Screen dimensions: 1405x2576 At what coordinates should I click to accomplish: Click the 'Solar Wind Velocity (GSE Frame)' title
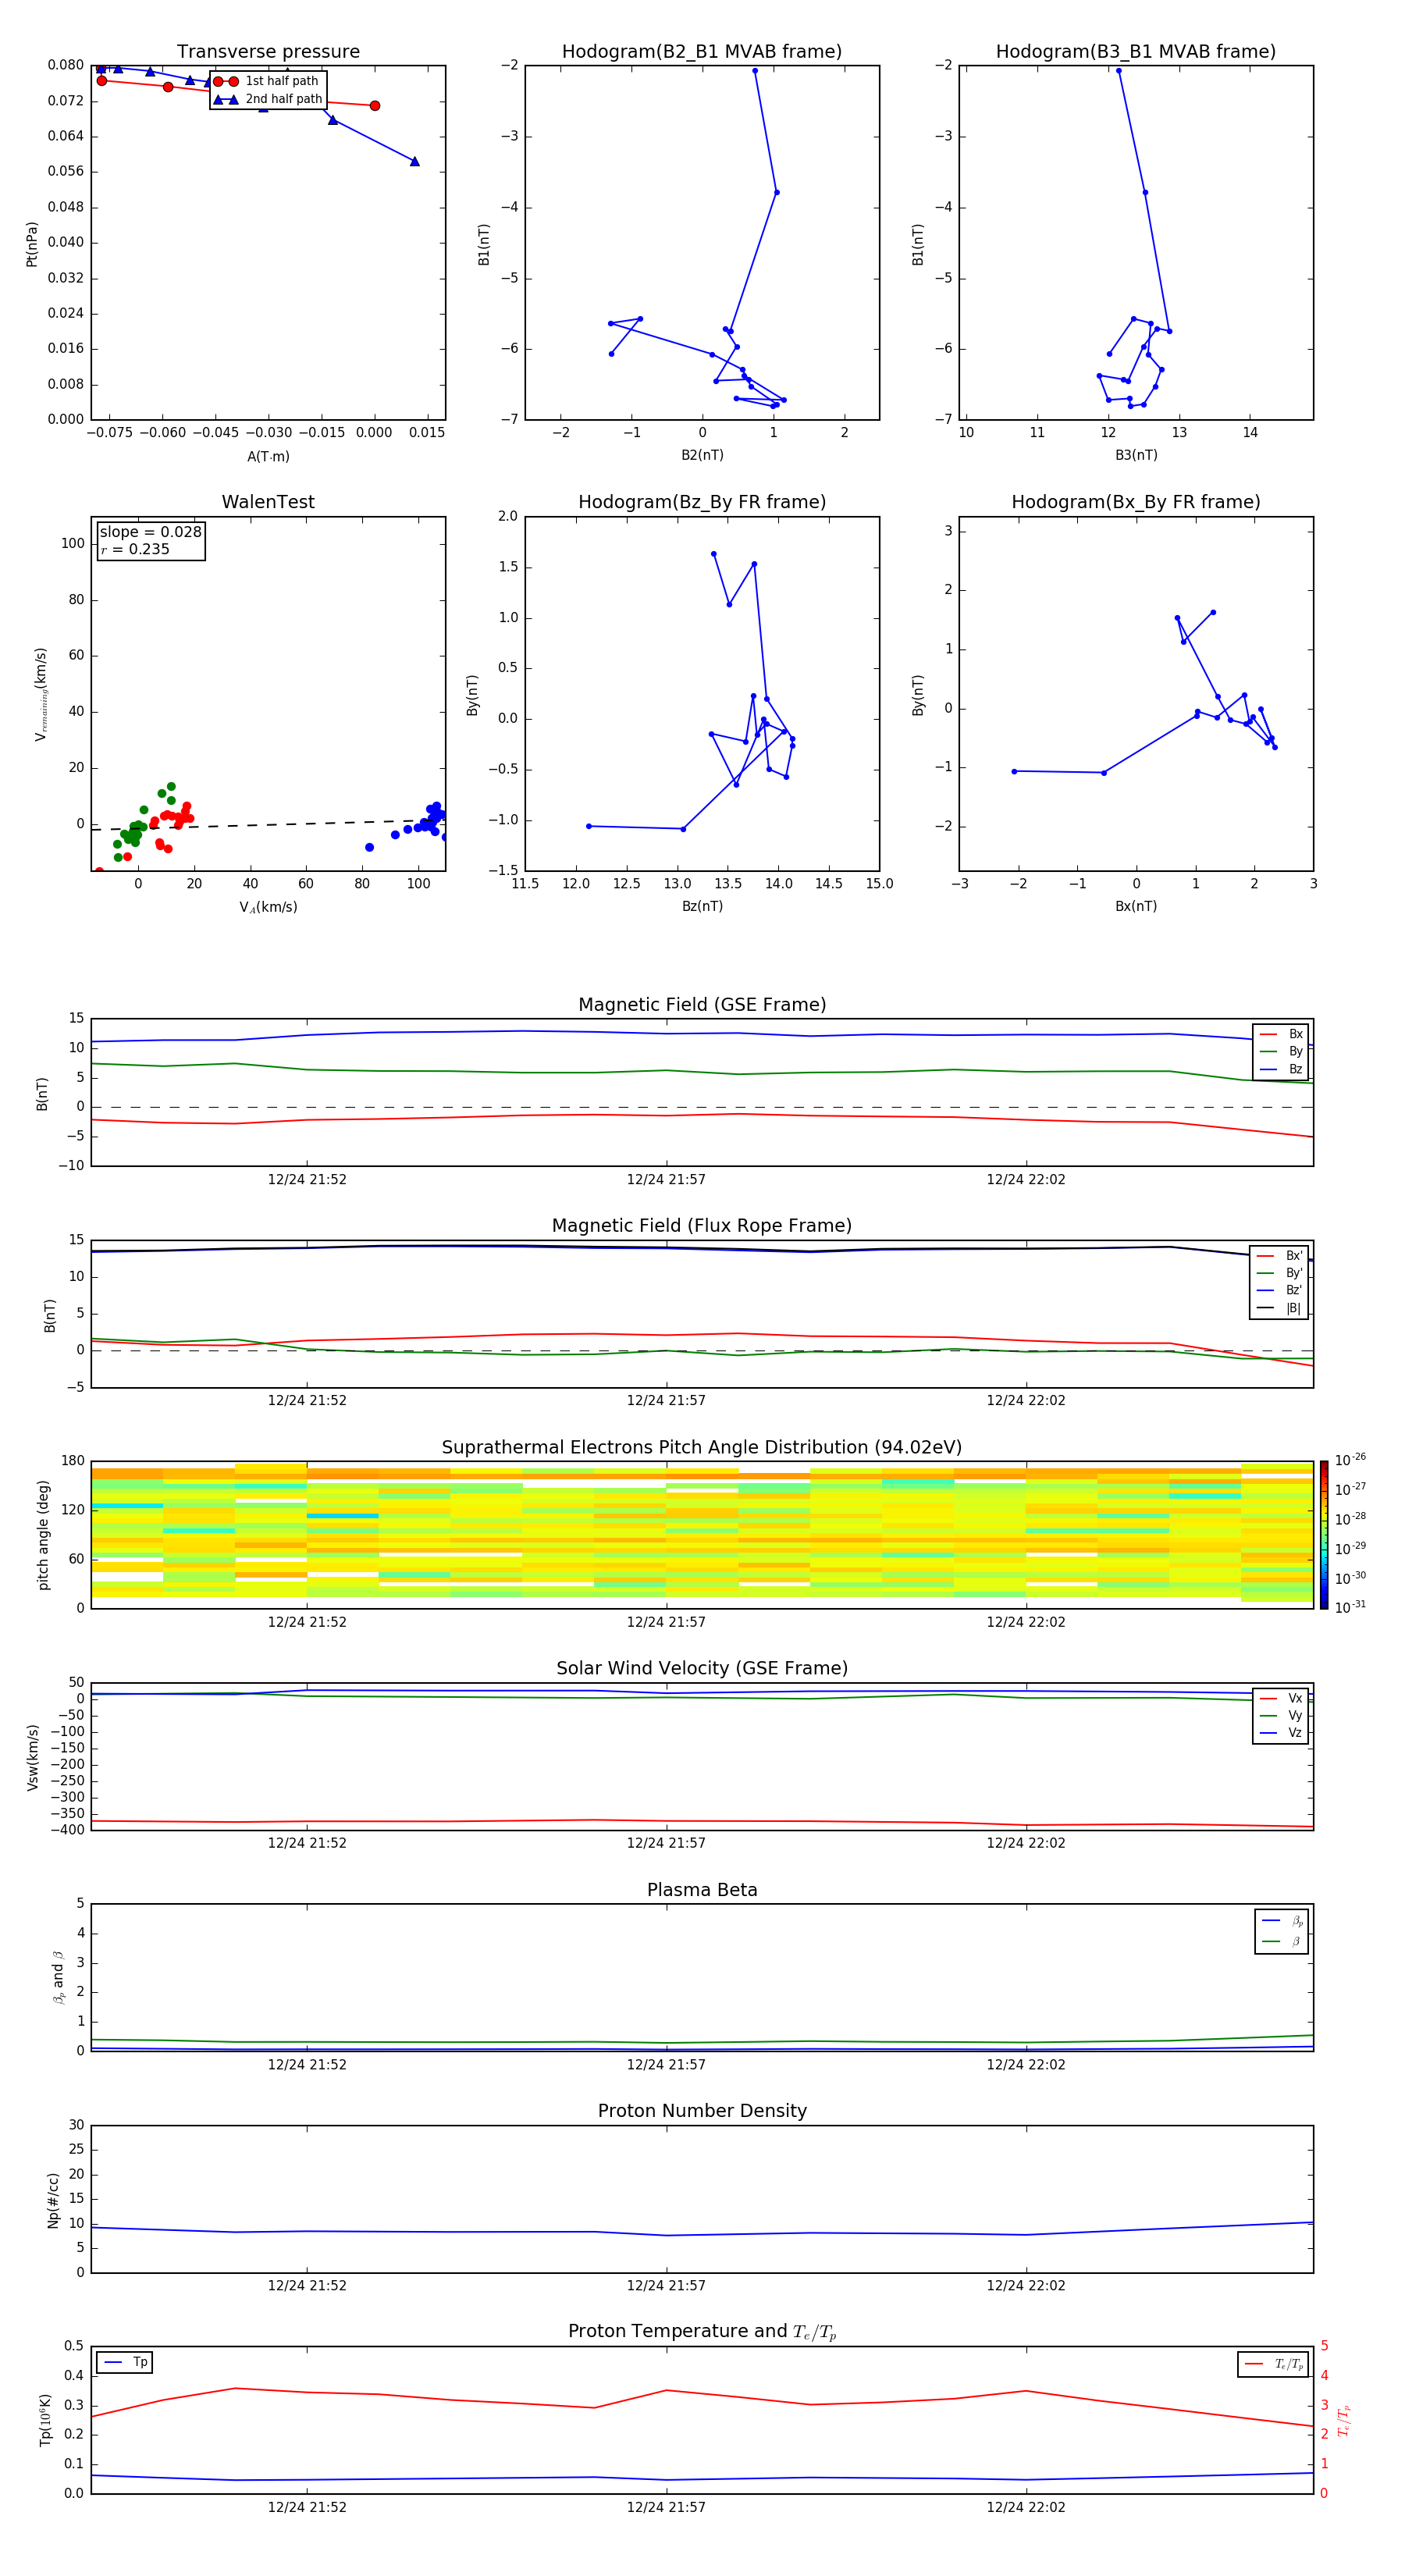point(702,1669)
